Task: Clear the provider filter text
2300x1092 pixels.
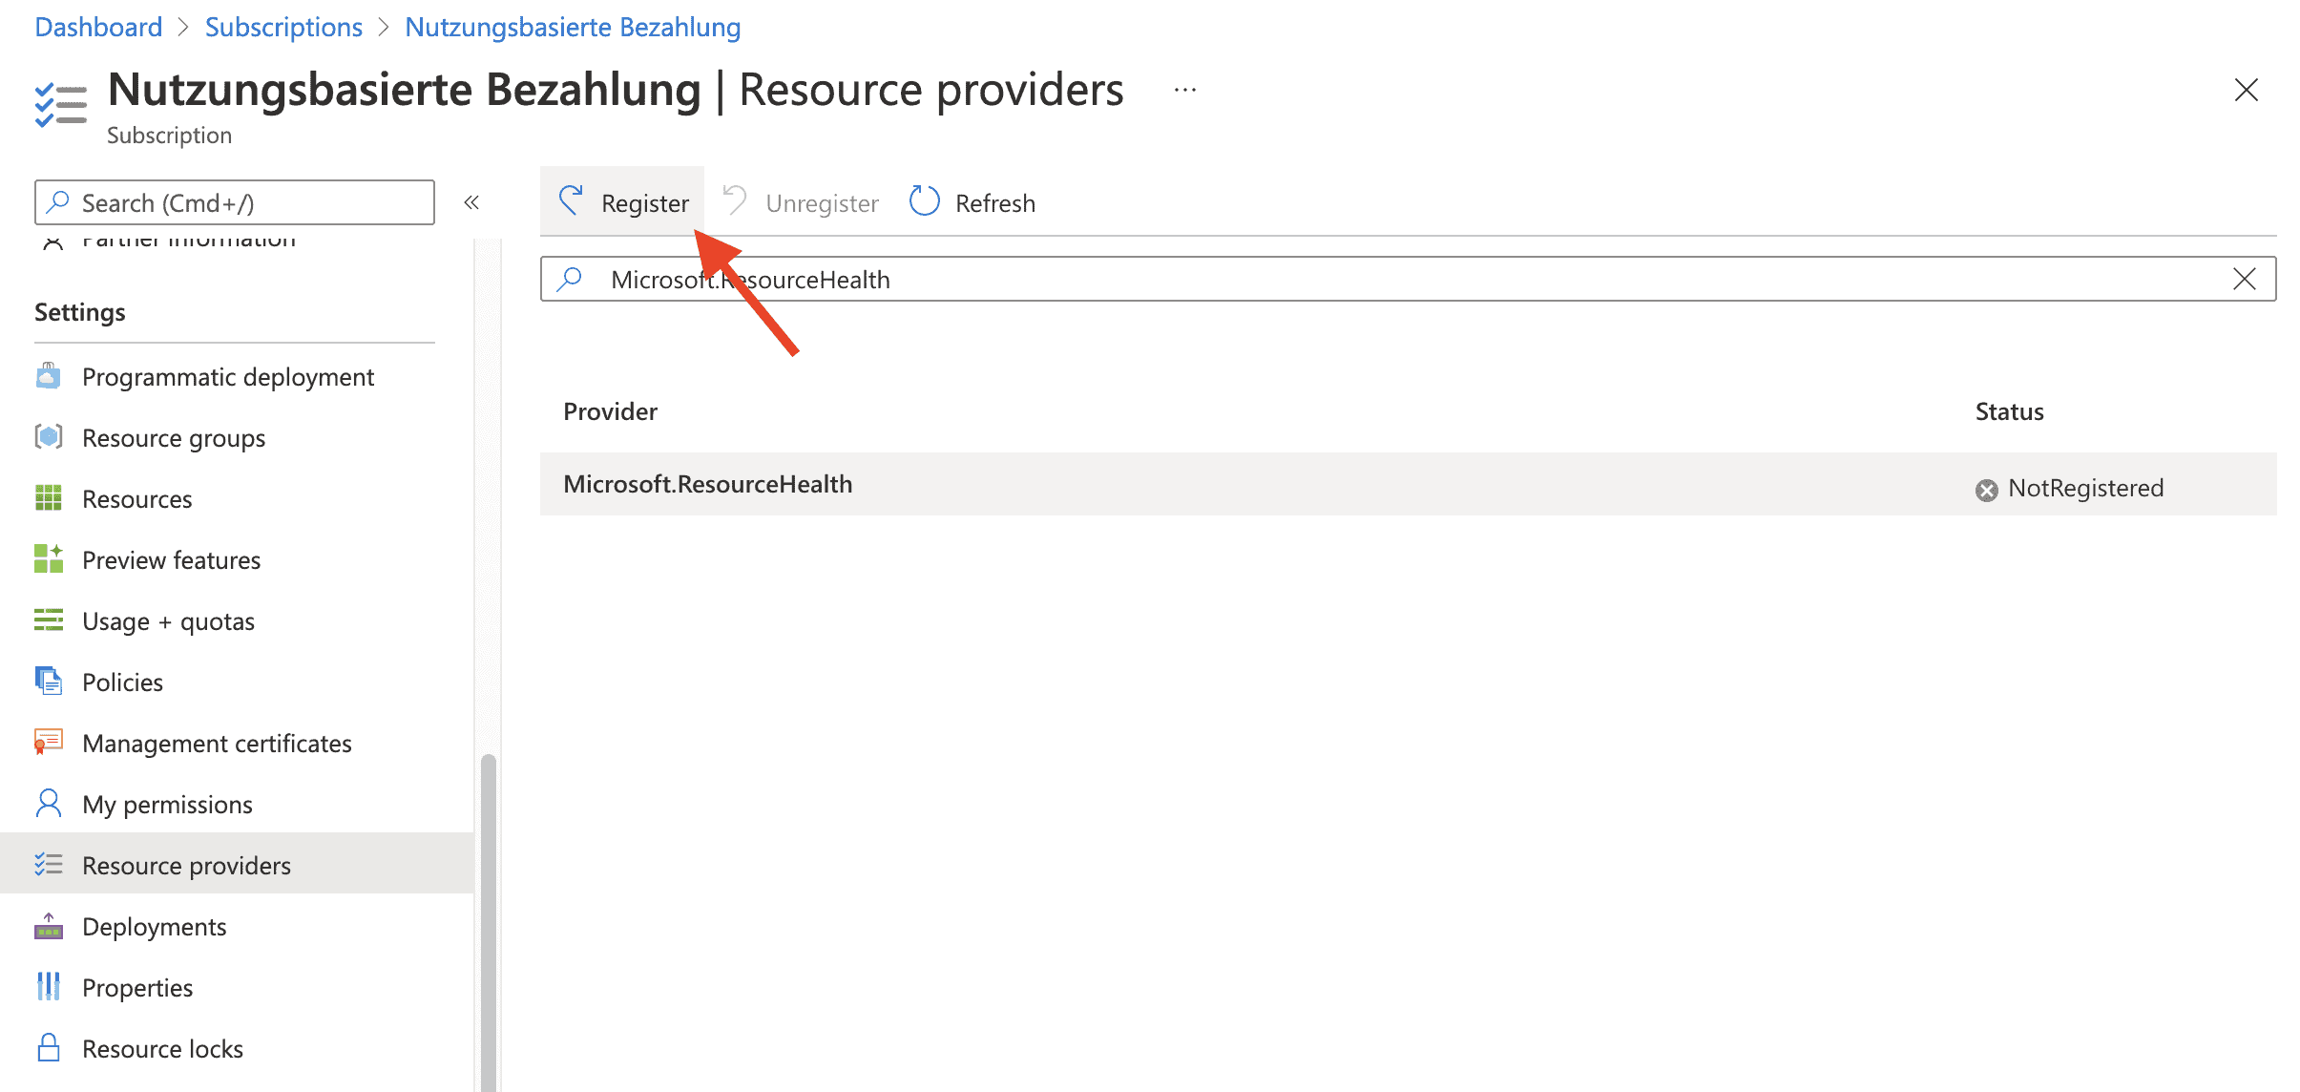Action: pos(2245,279)
